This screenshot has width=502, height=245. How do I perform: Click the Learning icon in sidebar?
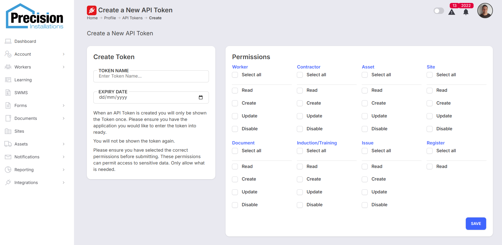point(8,80)
